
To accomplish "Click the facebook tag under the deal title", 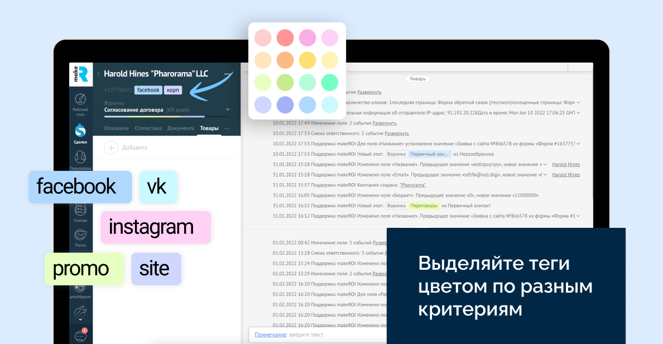I will click(x=148, y=90).
